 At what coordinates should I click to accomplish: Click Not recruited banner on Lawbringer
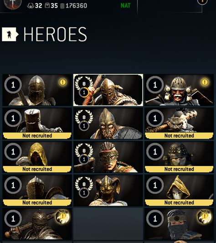pos(37,202)
